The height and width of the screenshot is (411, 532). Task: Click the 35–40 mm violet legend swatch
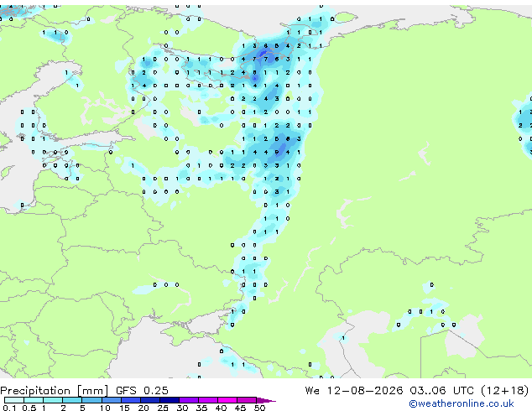click(207, 400)
